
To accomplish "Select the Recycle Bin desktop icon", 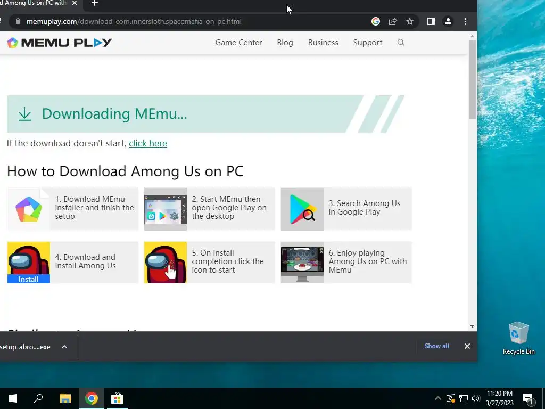I will click(518, 338).
